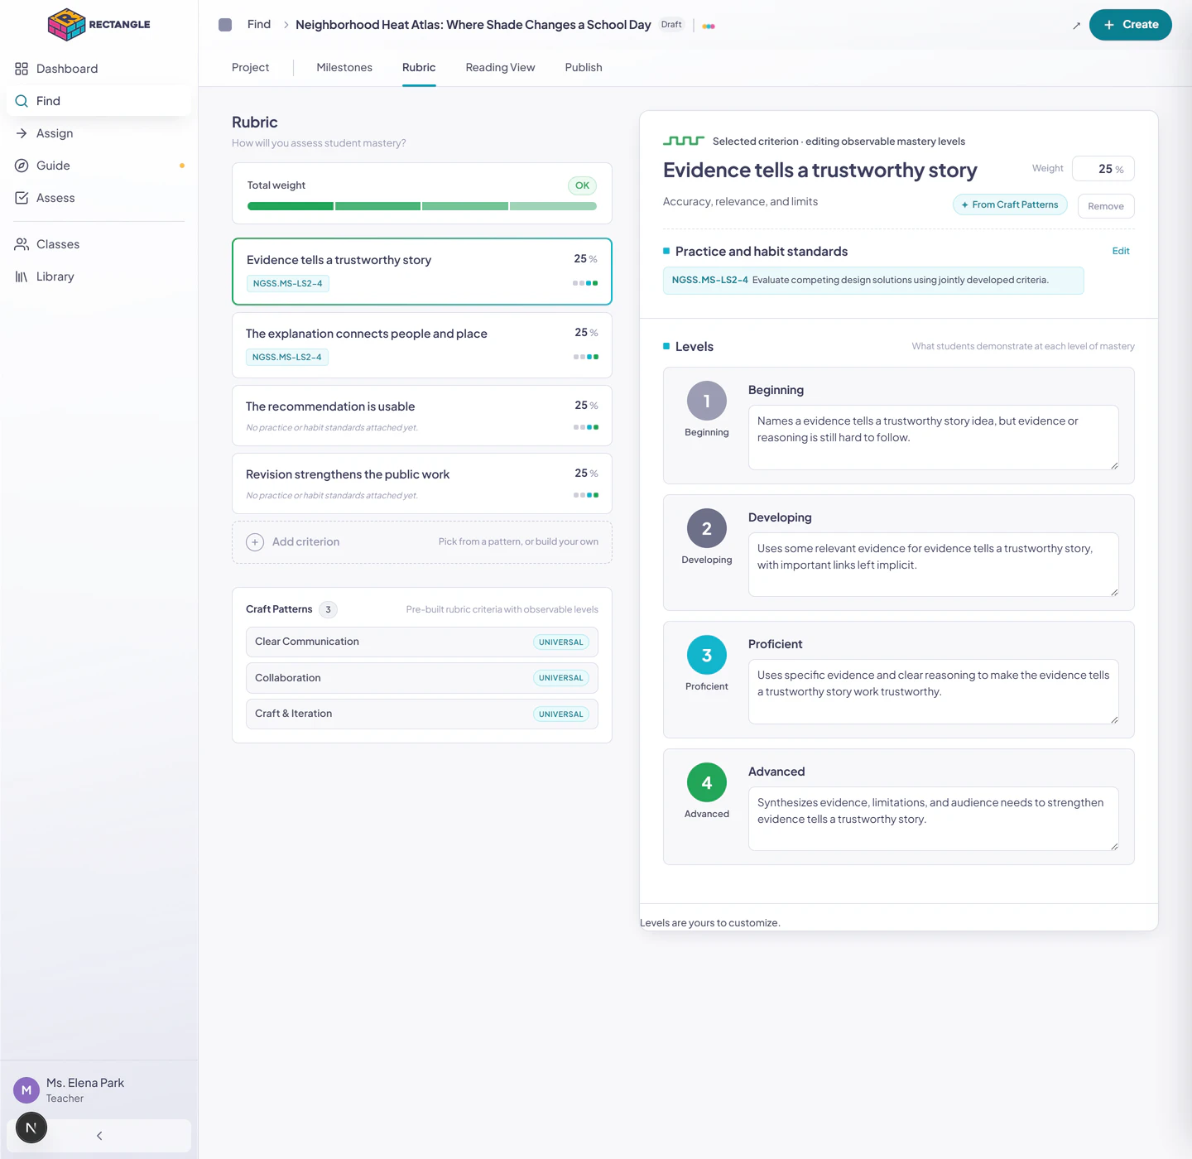1192x1159 pixels.
Task: Open Ms. Elena Park's profile avatar
Action: click(26, 1090)
